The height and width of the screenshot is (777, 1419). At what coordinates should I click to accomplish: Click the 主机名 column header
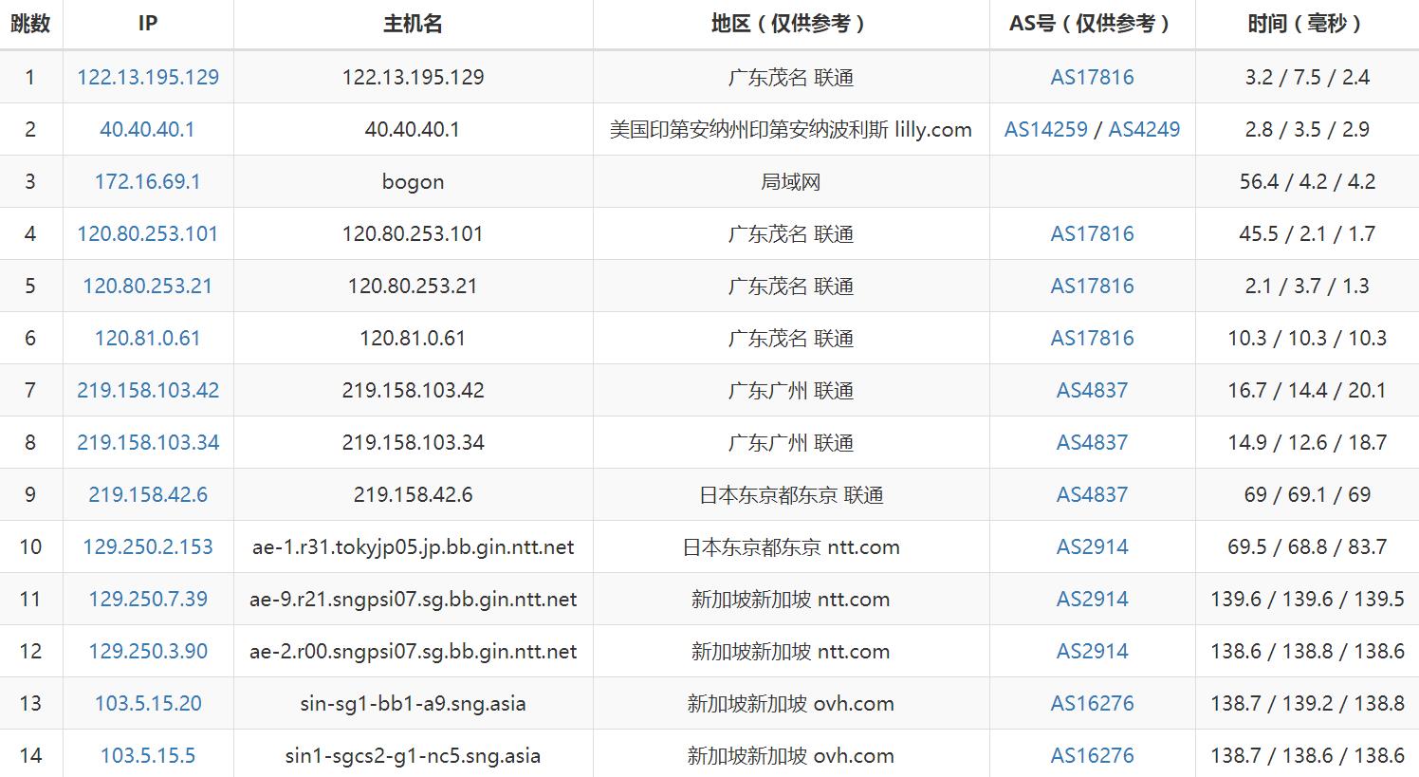point(413,24)
